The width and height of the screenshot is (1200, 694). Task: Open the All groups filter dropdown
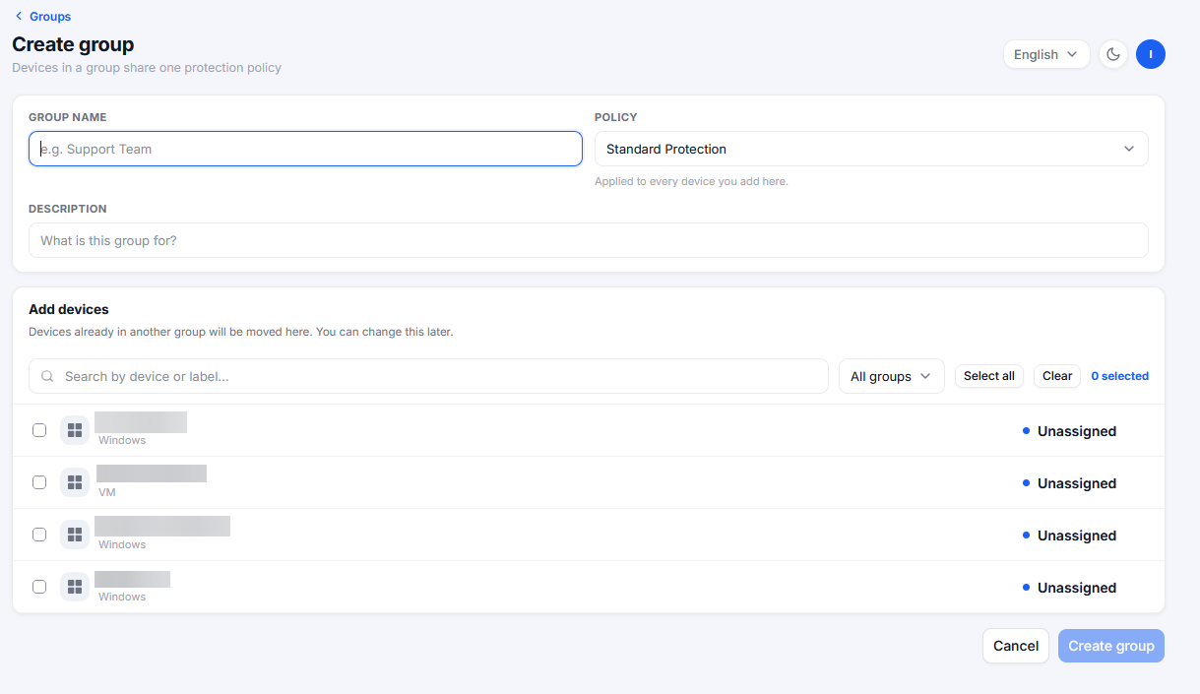(891, 376)
